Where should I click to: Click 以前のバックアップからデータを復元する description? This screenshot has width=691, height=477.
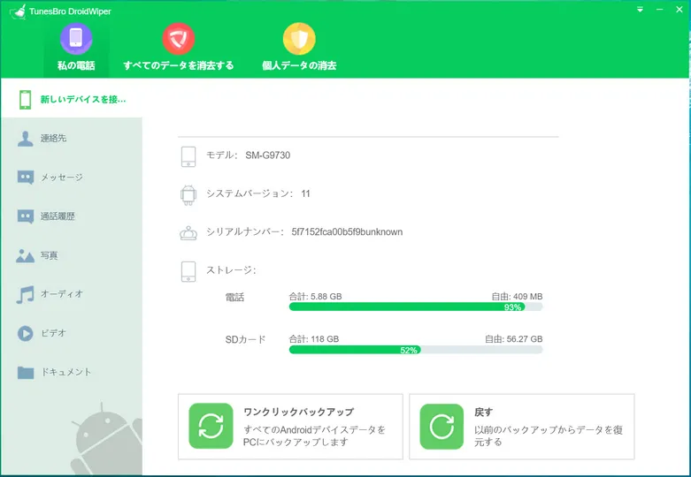point(549,435)
